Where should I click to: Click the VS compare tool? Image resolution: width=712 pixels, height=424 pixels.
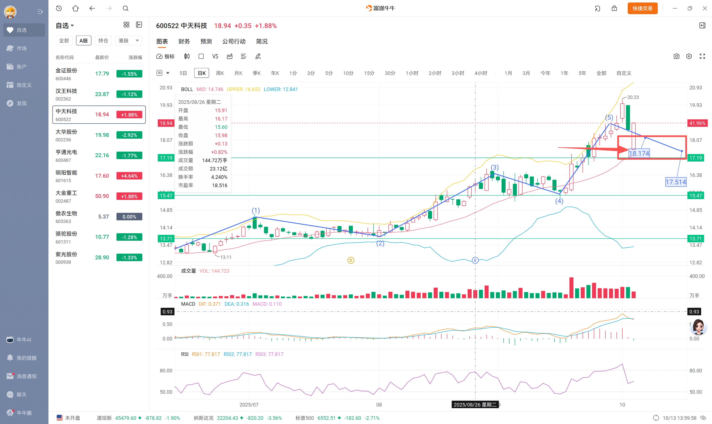(215, 56)
